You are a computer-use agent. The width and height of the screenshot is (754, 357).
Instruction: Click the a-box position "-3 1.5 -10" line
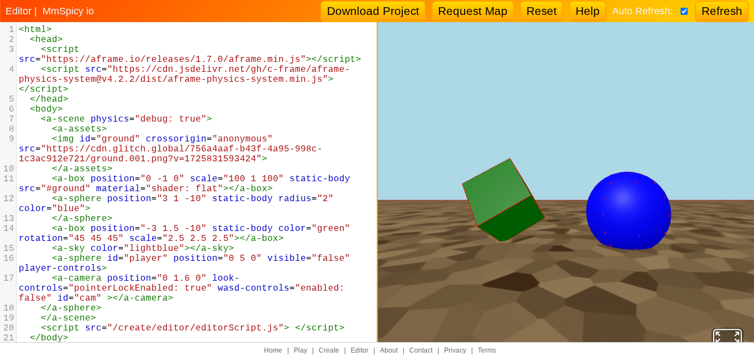click(184, 233)
